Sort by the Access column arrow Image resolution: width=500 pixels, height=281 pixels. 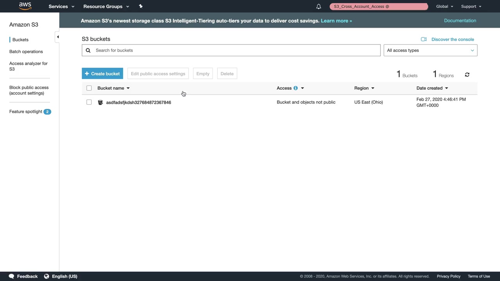pos(302,88)
